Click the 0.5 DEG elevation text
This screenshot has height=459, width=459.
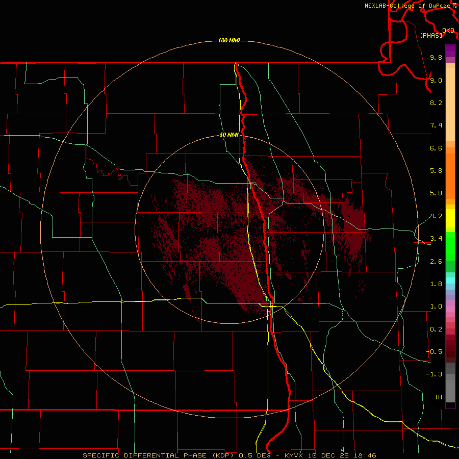pyautogui.click(x=254, y=455)
